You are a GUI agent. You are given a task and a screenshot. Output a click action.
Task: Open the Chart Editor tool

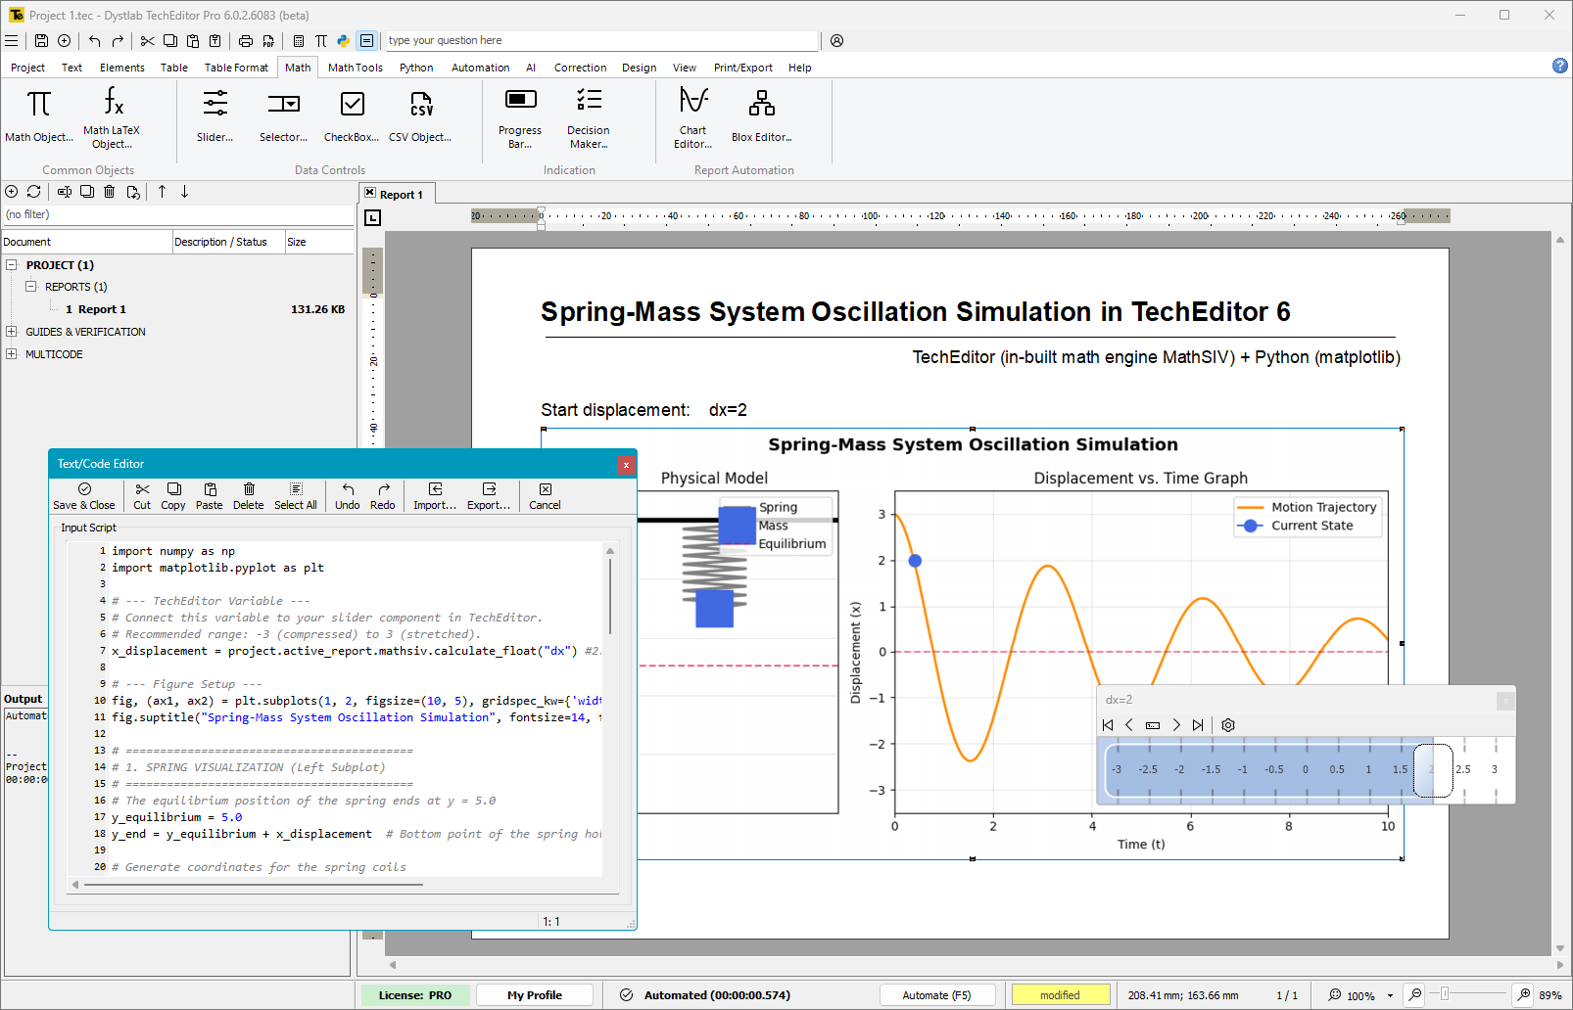click(693, 117)
